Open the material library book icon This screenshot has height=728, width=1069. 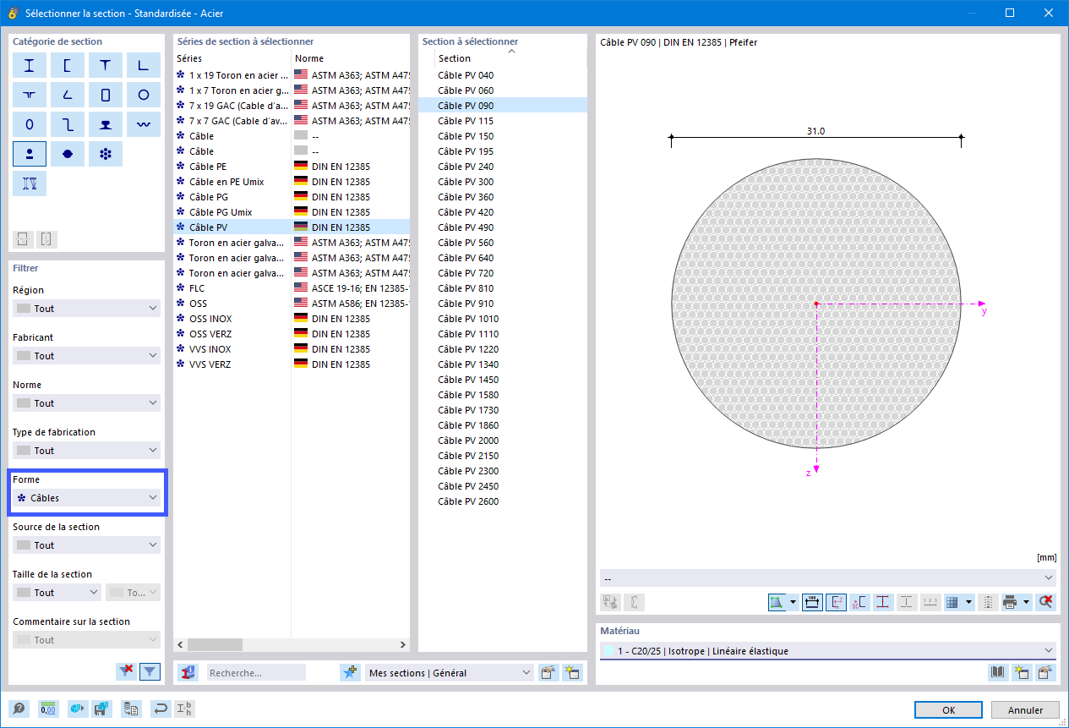click(999, 672)
